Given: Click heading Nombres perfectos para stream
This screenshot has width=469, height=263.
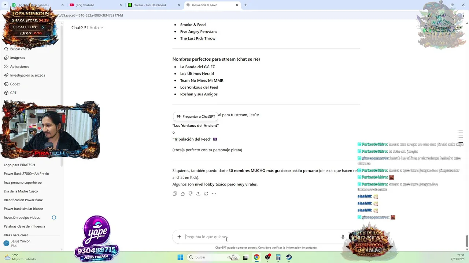Looking at the screenshot, I should tap(216, 59).
